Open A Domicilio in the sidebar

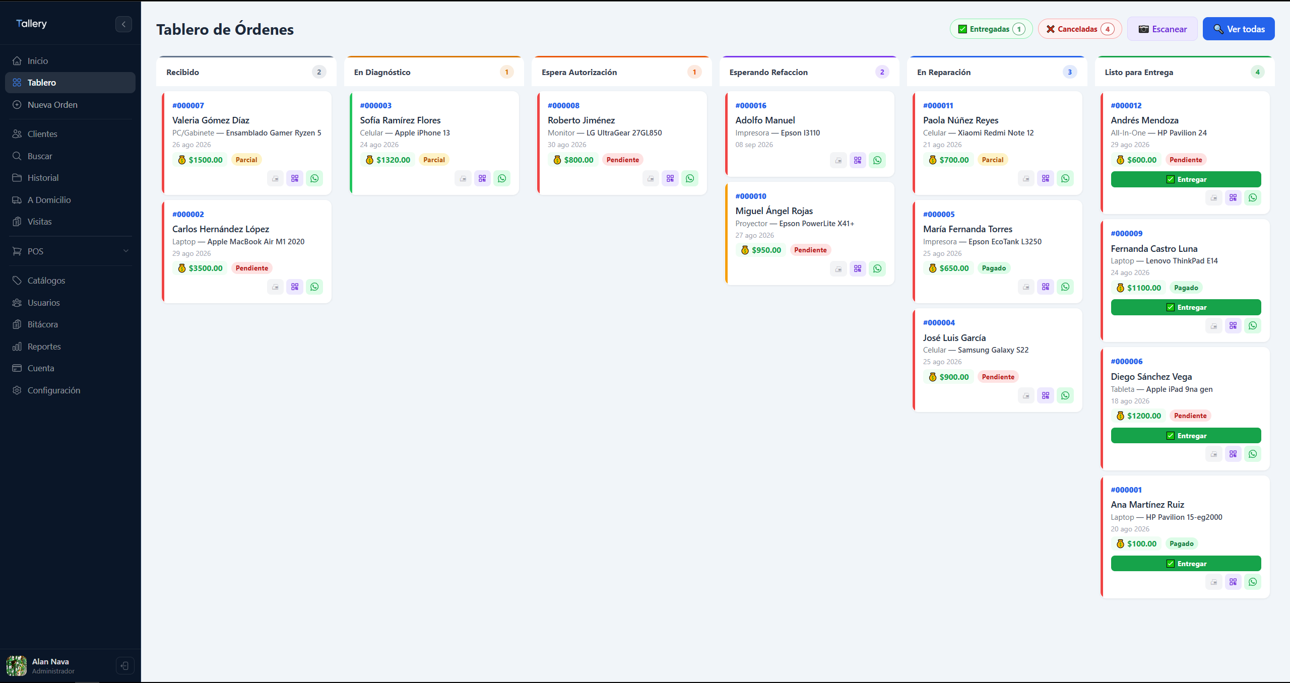[x=70, y=200]
